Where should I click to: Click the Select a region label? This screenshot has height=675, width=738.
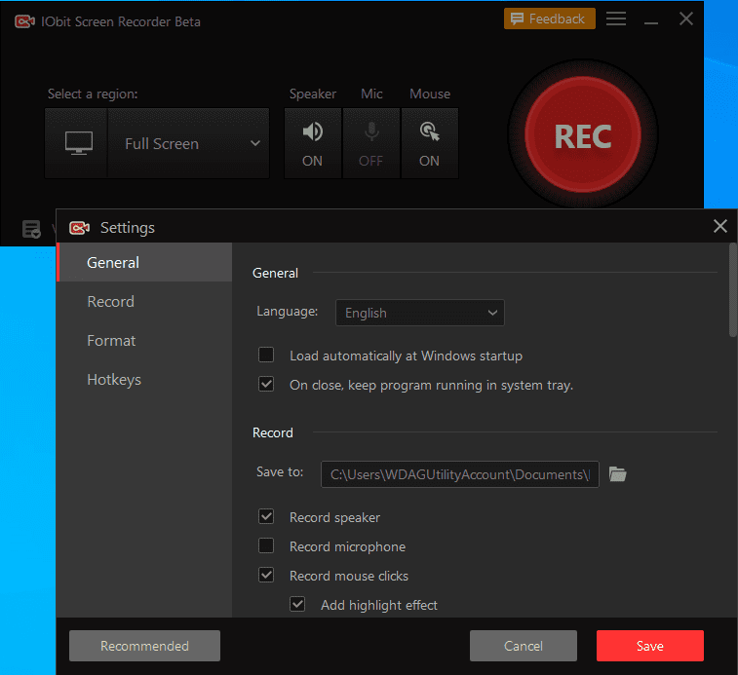tap(93, 94)
